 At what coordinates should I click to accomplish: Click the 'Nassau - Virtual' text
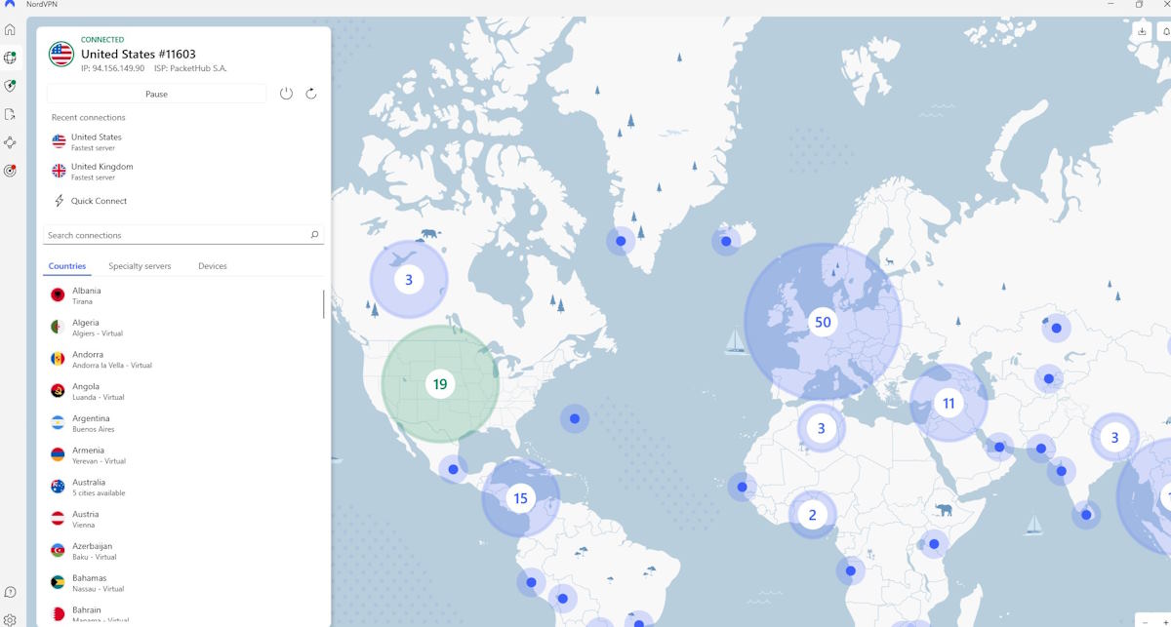[99, 589]
